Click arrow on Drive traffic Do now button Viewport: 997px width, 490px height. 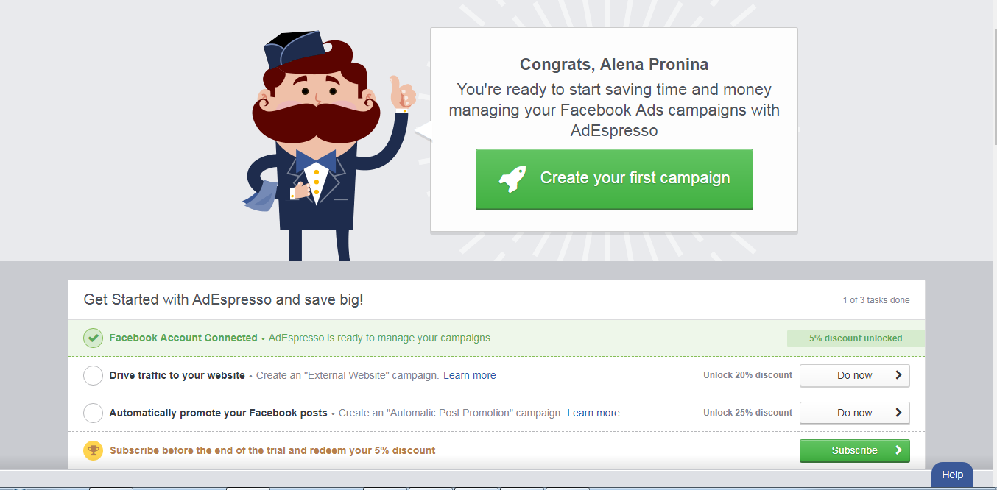(898, 375)
